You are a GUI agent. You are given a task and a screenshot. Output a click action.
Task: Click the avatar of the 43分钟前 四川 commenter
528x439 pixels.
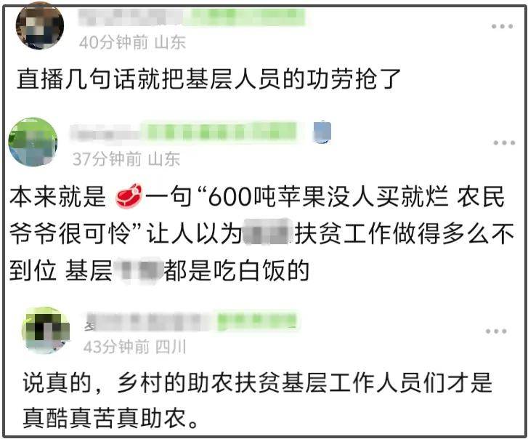(46, 330)
